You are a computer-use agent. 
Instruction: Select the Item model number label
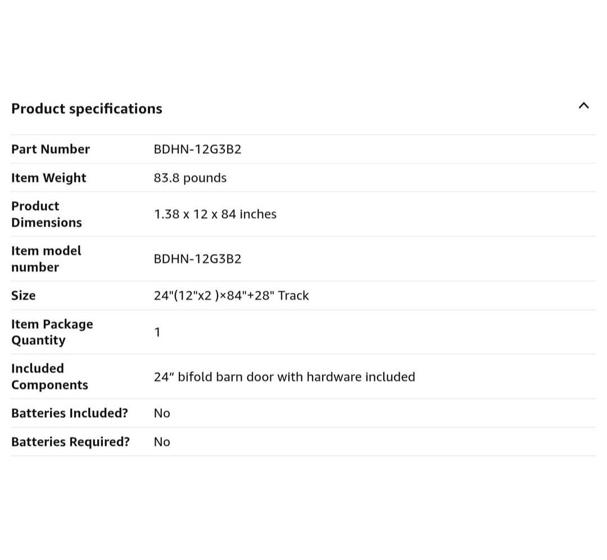click(x=46, y=259)
